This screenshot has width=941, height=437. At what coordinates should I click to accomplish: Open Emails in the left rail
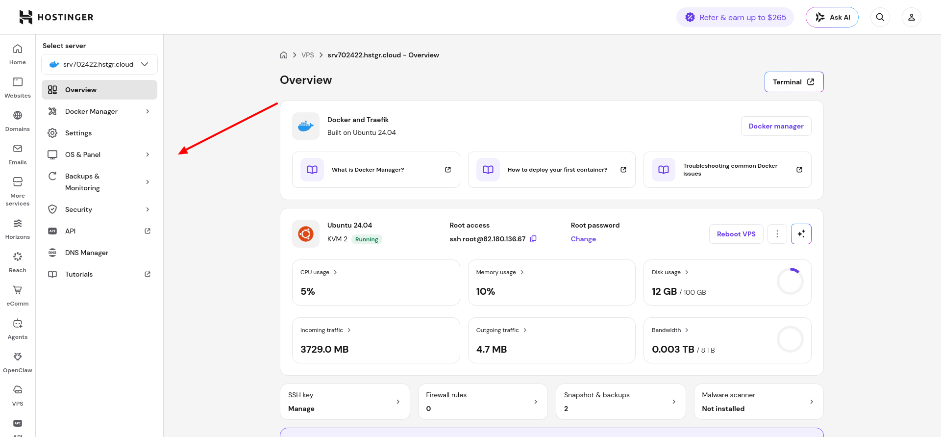coord(18,154)
